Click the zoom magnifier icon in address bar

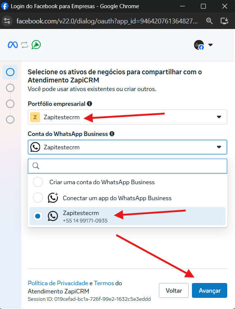[x=209, y=21]
